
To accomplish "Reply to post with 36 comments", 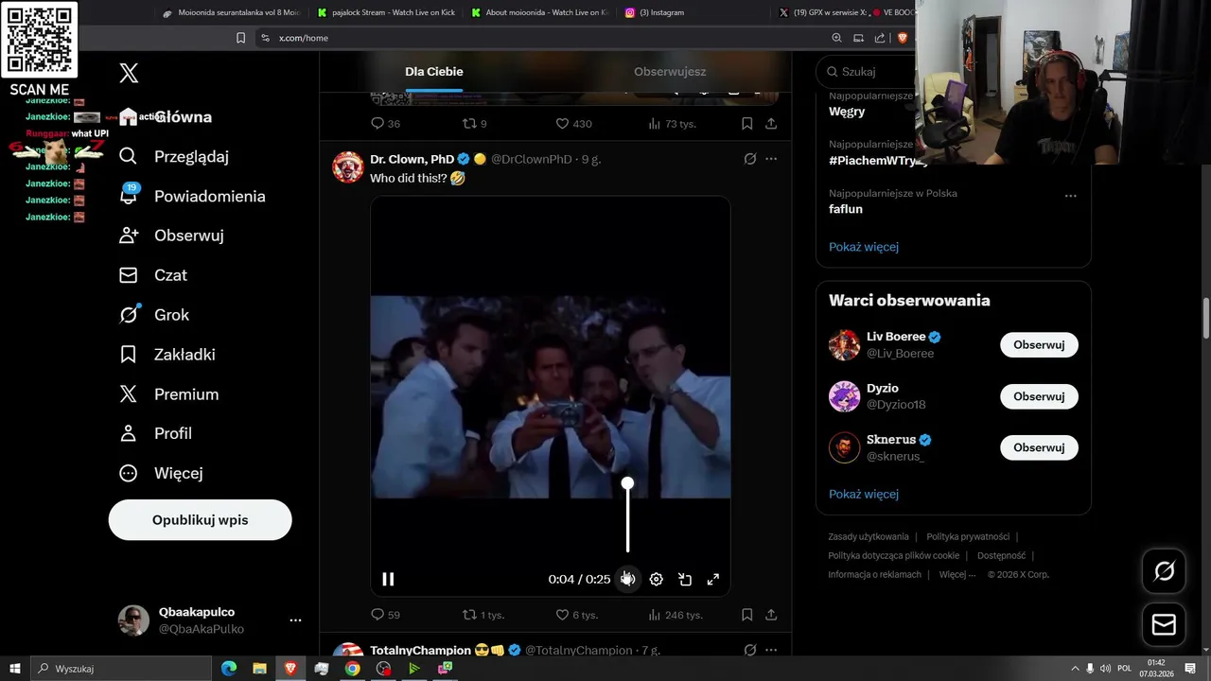I will 385,124.
